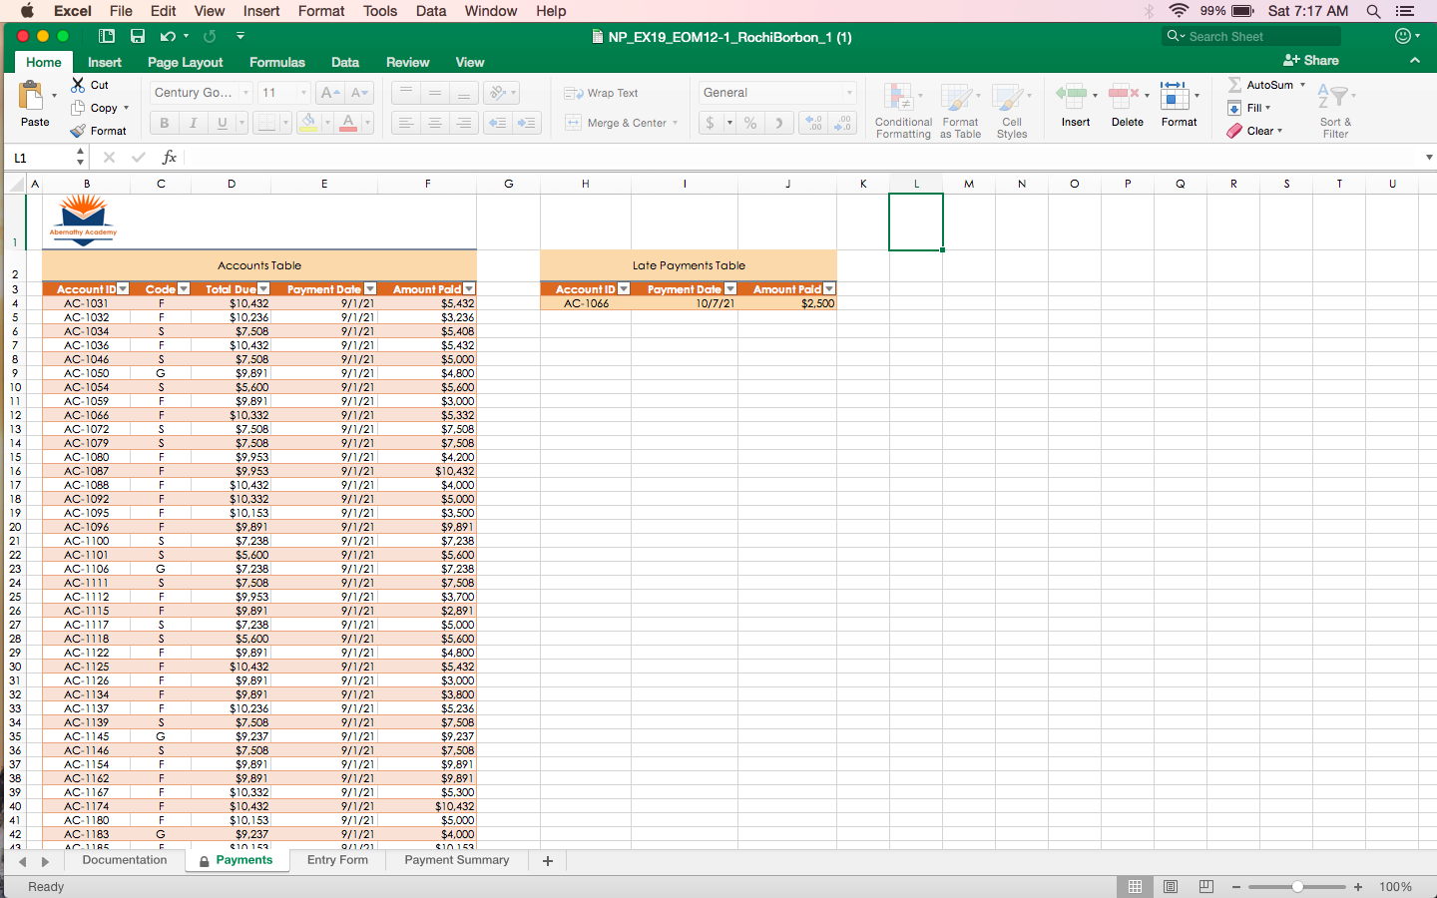The image size is (1437, 898).
Task: Click the Merge & Center button
Action: click(621, 123)
